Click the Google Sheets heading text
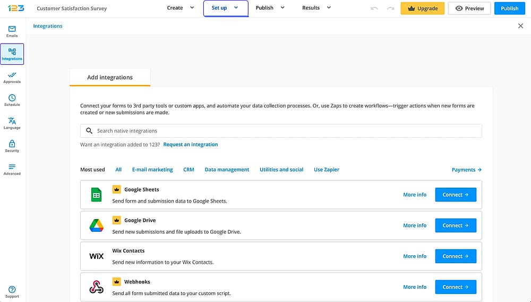Screen dimensions: 531x302 pos(142,189)
